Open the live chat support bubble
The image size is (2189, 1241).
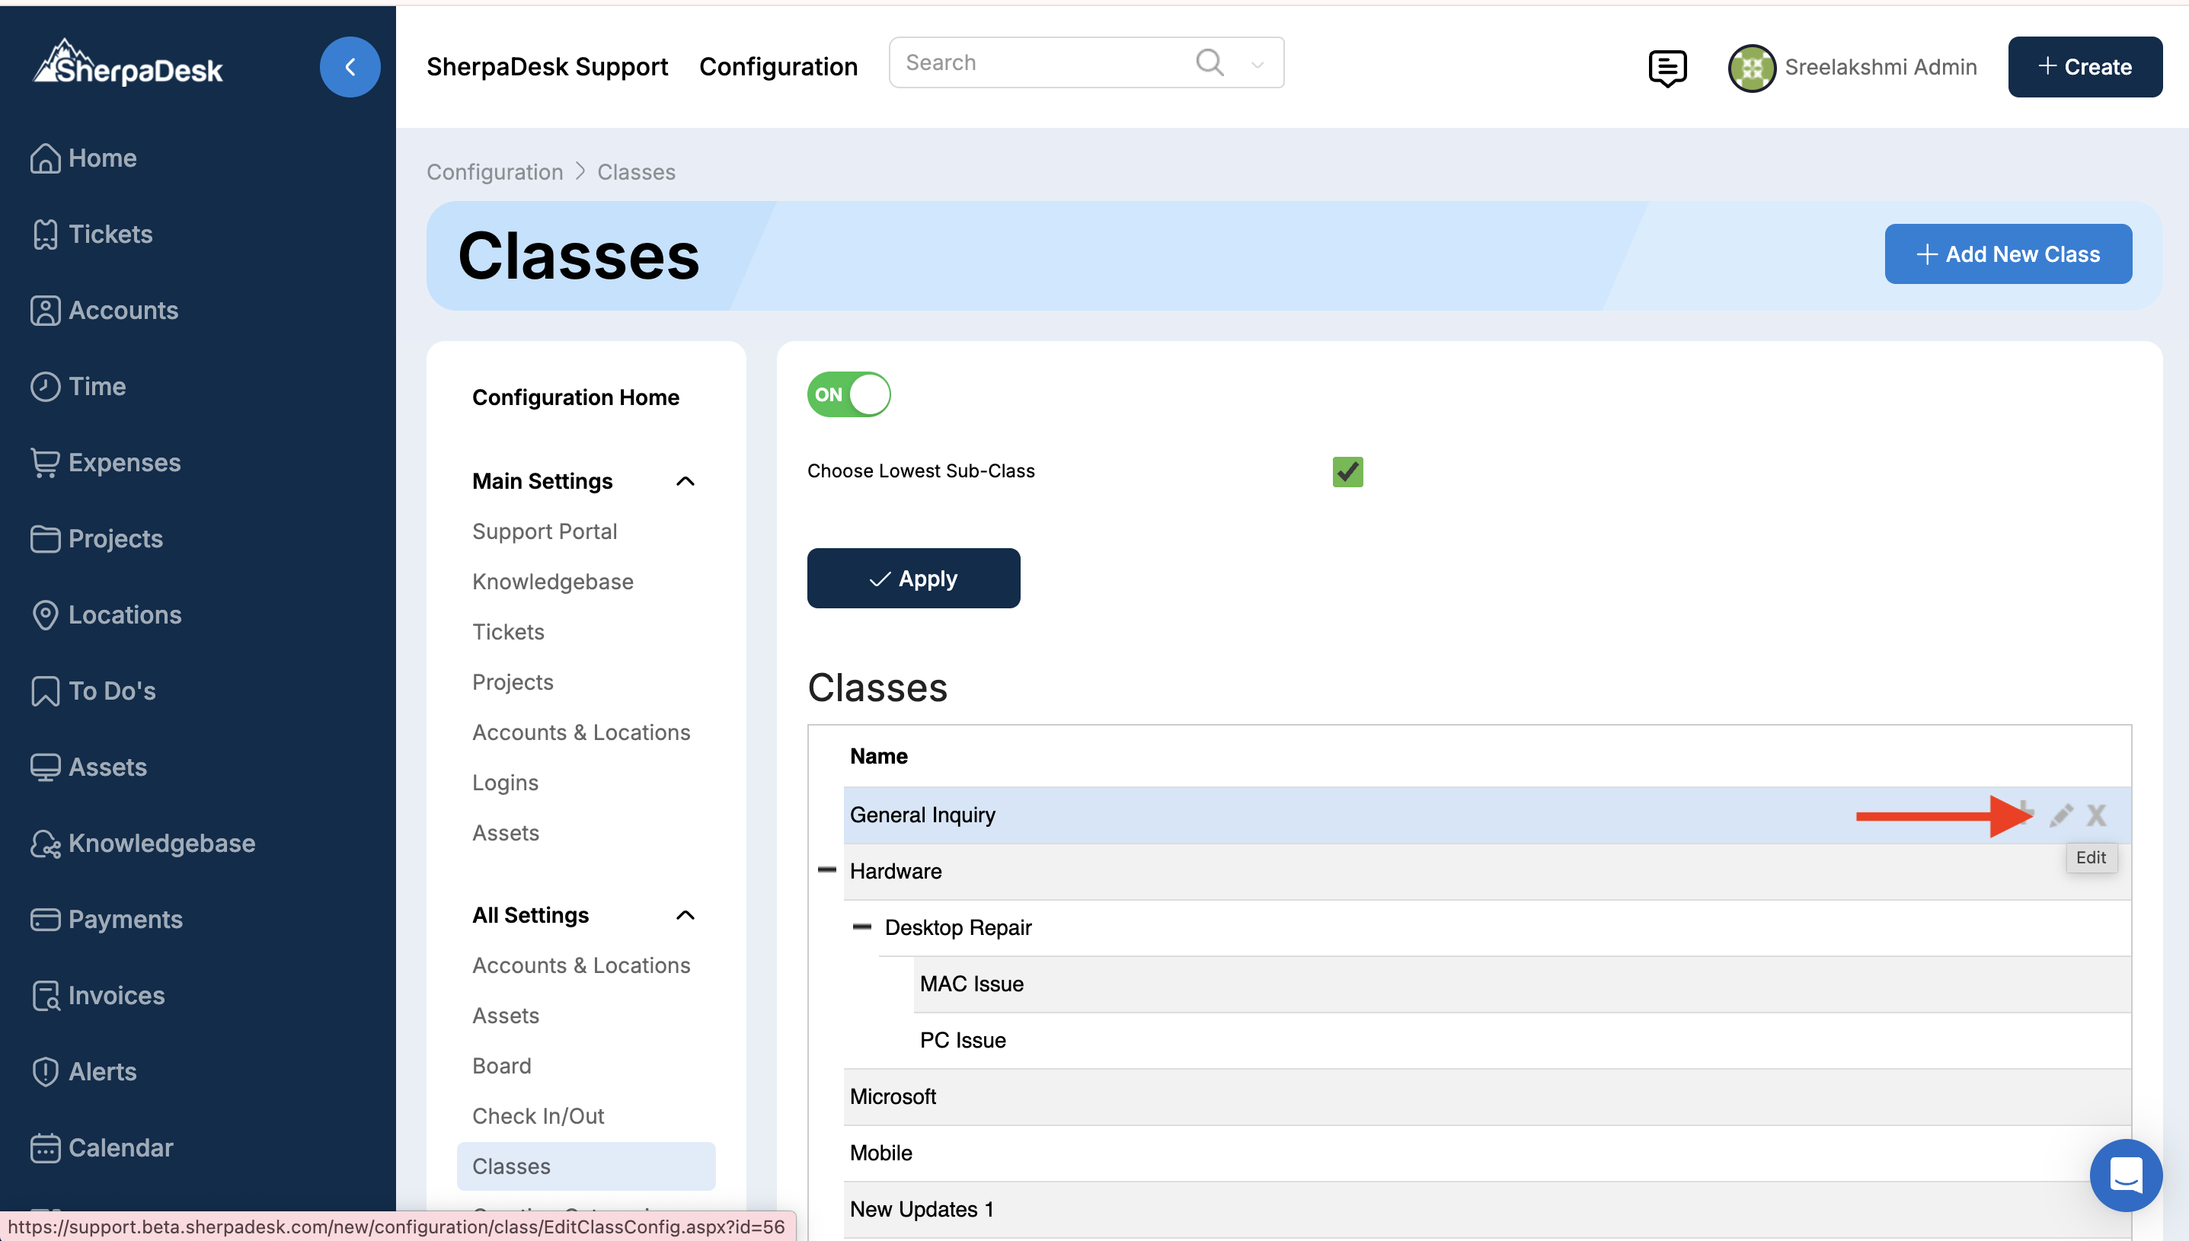pyautogui.click(x=2125, y=1175)
